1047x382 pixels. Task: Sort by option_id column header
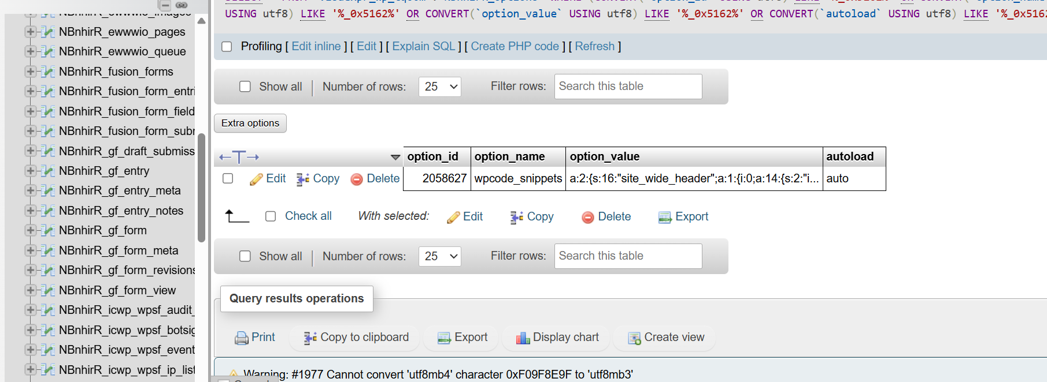(x=432, y=156)
